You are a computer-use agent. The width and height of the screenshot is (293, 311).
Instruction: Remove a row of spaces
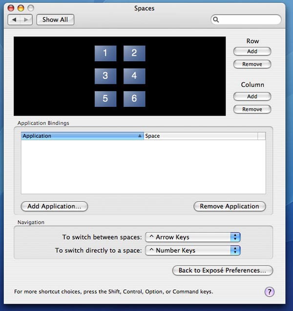coord(252,64)
